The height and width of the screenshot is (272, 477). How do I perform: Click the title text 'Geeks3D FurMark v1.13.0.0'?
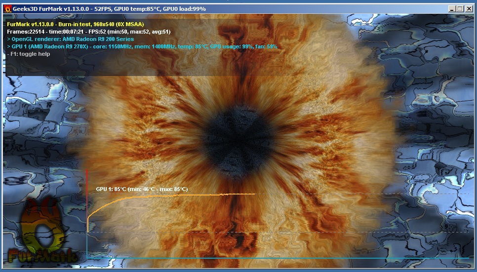pos(51,9)
